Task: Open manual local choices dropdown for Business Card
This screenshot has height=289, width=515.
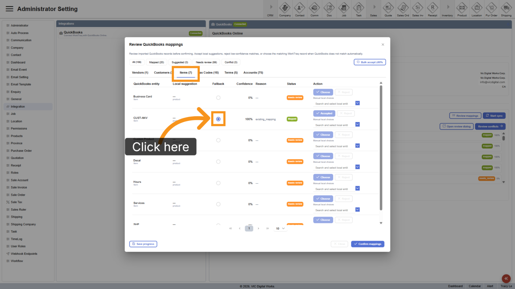Action: 357,103
